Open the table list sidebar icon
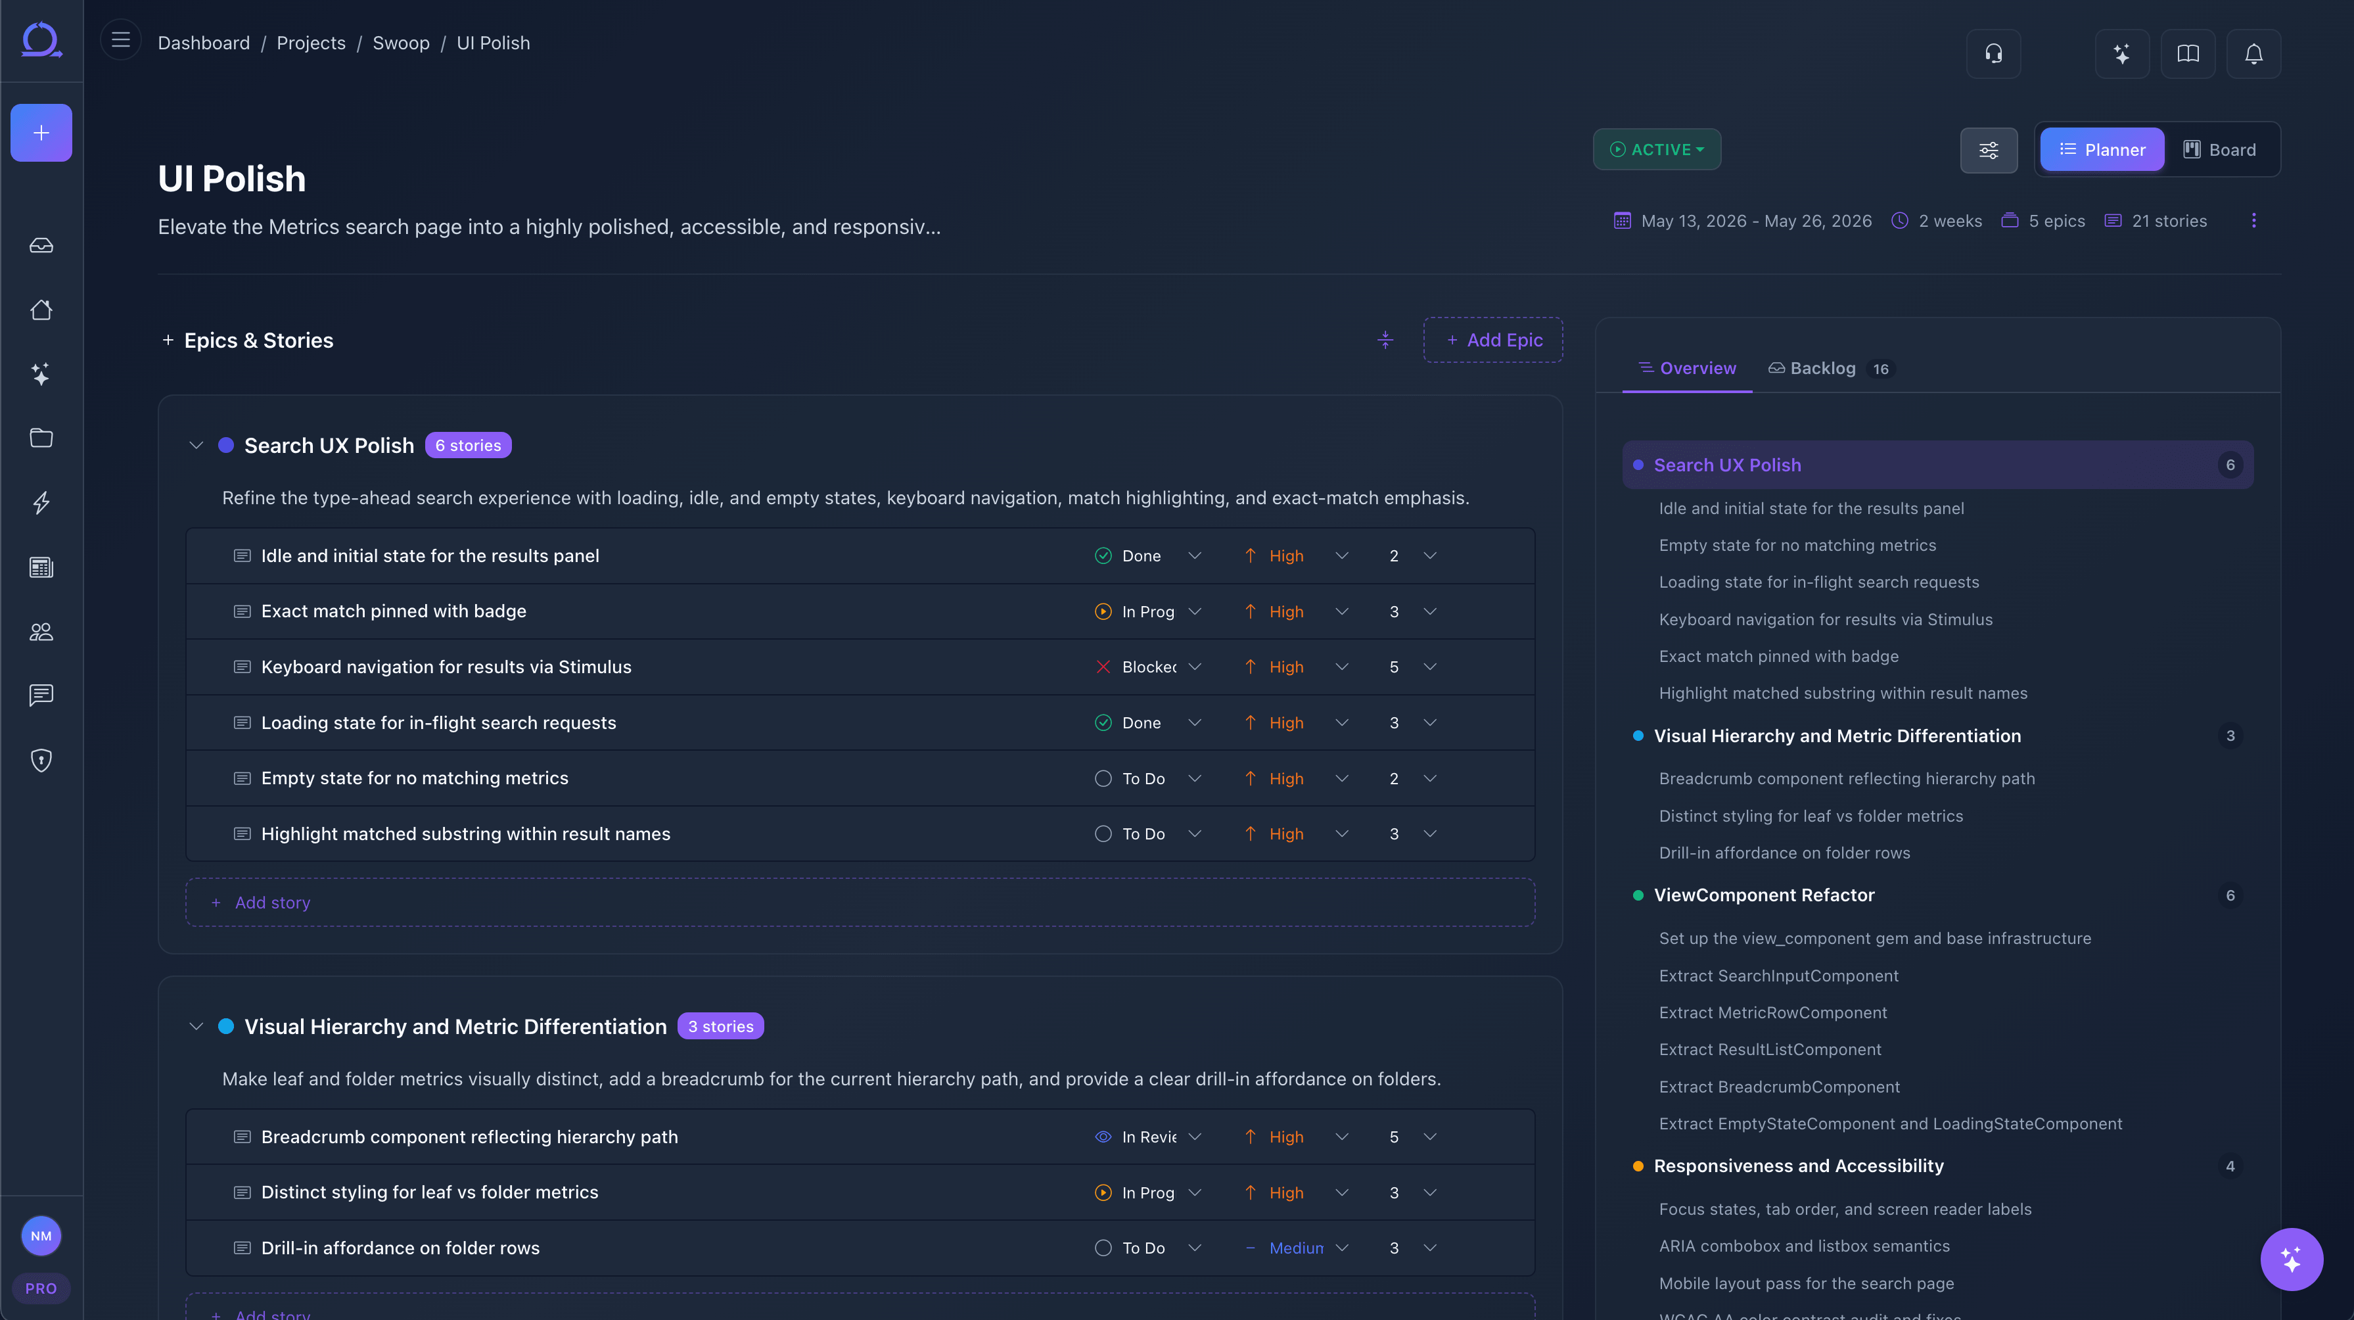 tap(41, 568)
